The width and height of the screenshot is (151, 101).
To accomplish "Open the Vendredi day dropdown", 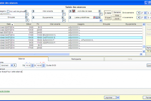I will point(12,65).
